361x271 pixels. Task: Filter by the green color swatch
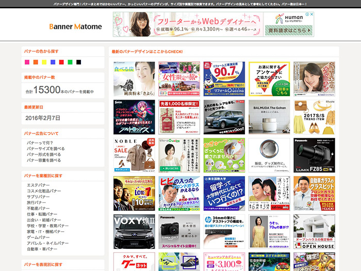(70, 62)
